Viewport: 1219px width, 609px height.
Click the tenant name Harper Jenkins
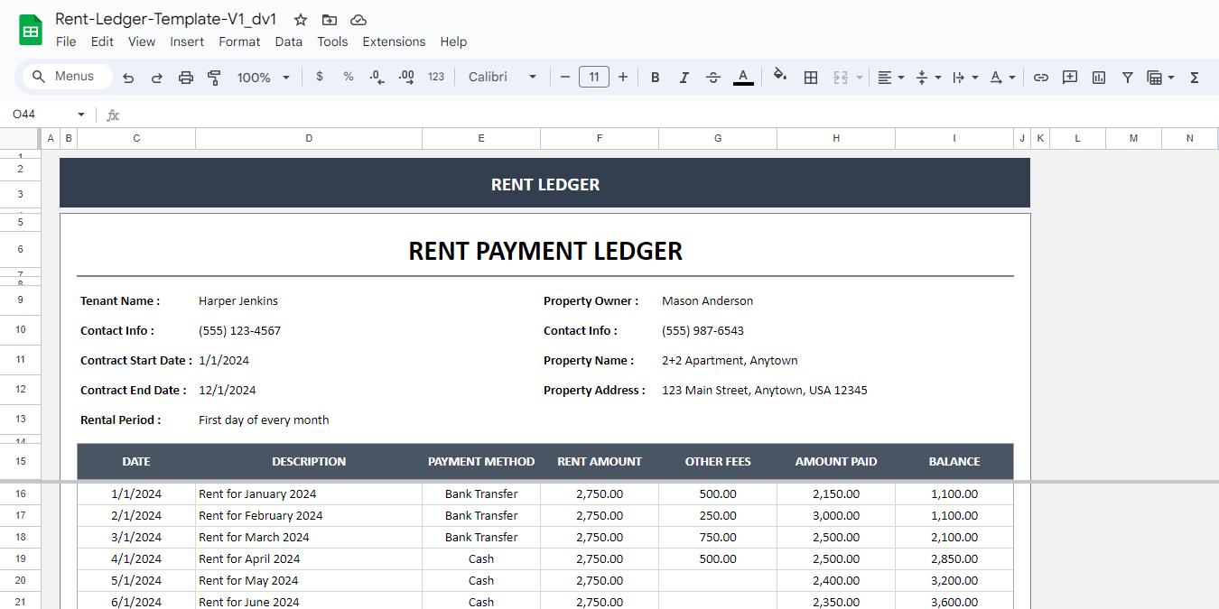[238, 300]
